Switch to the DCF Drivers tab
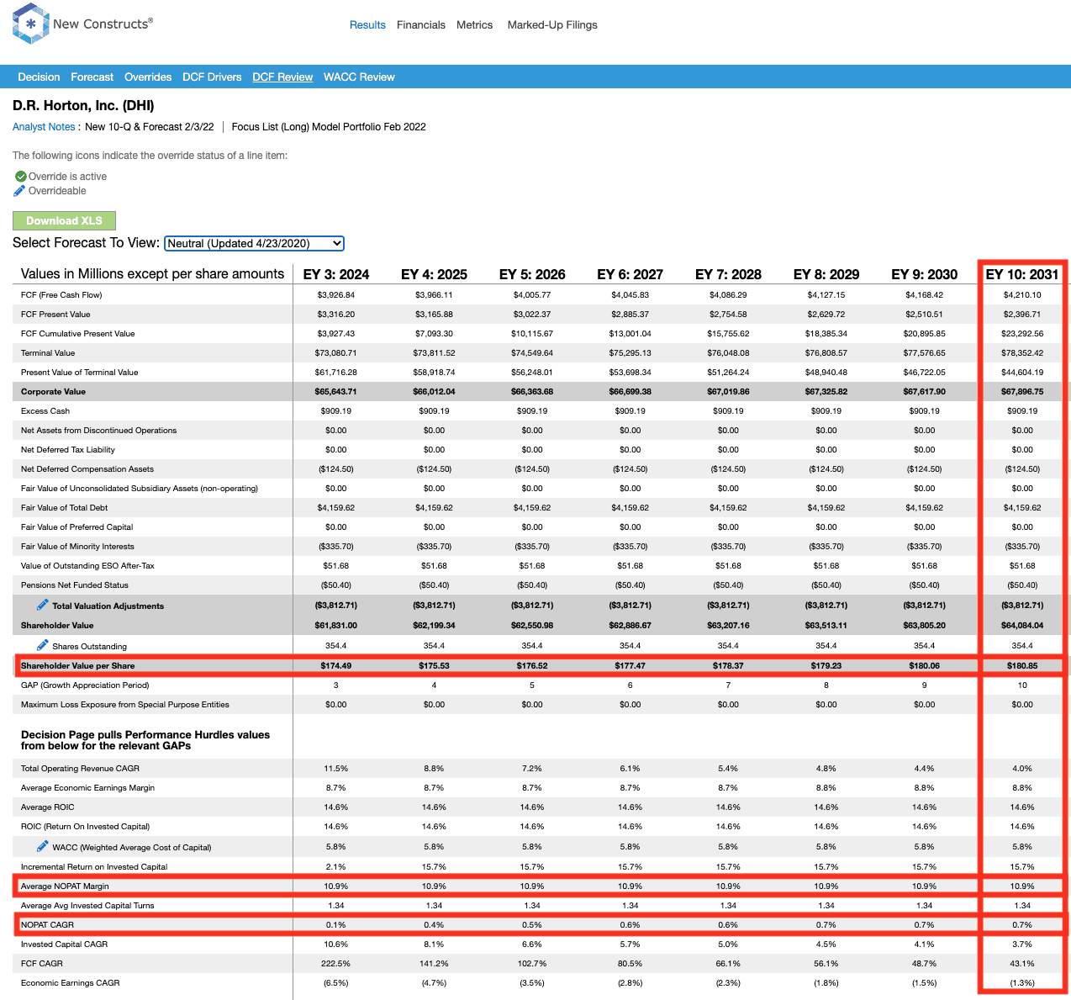Viewport: 1071px width, 1000px height. tap(212, 77)
